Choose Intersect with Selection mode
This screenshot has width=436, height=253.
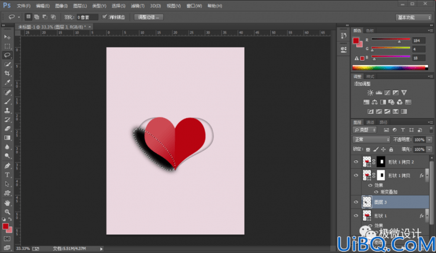[x=53, y=17]
